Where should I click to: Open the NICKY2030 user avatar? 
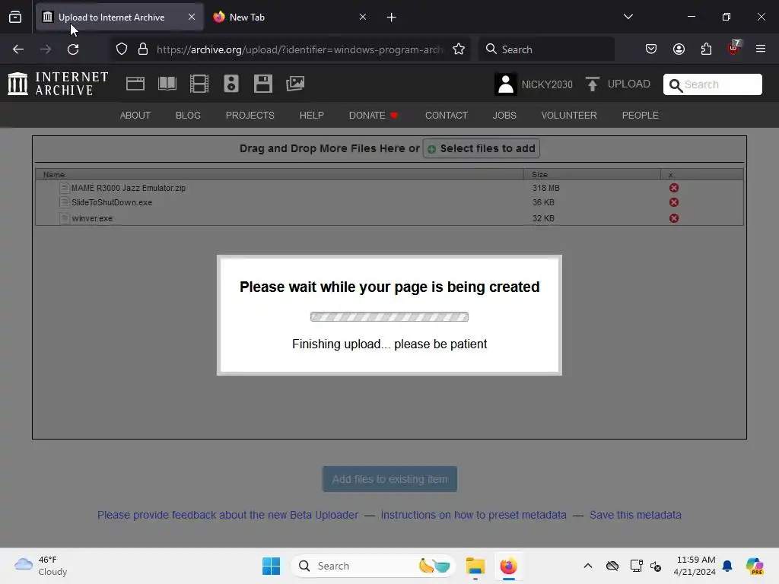click(x=506, y=84)
